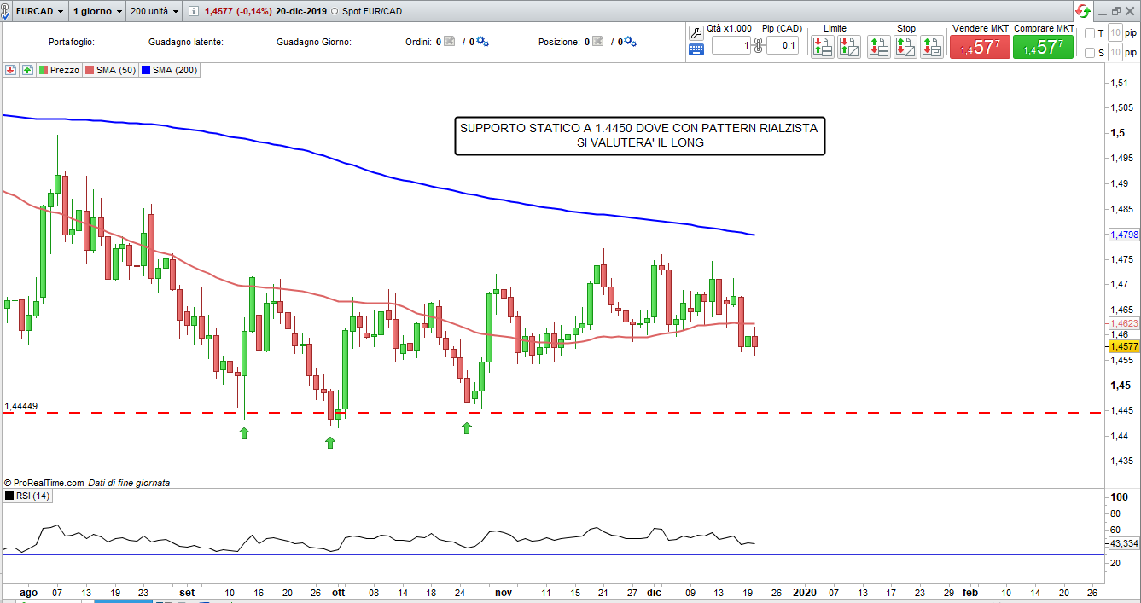The width and height of the screenshot is (1141, 603).
Task: Click the blue SMA (200) color swatch
Action: coord(146,71)
